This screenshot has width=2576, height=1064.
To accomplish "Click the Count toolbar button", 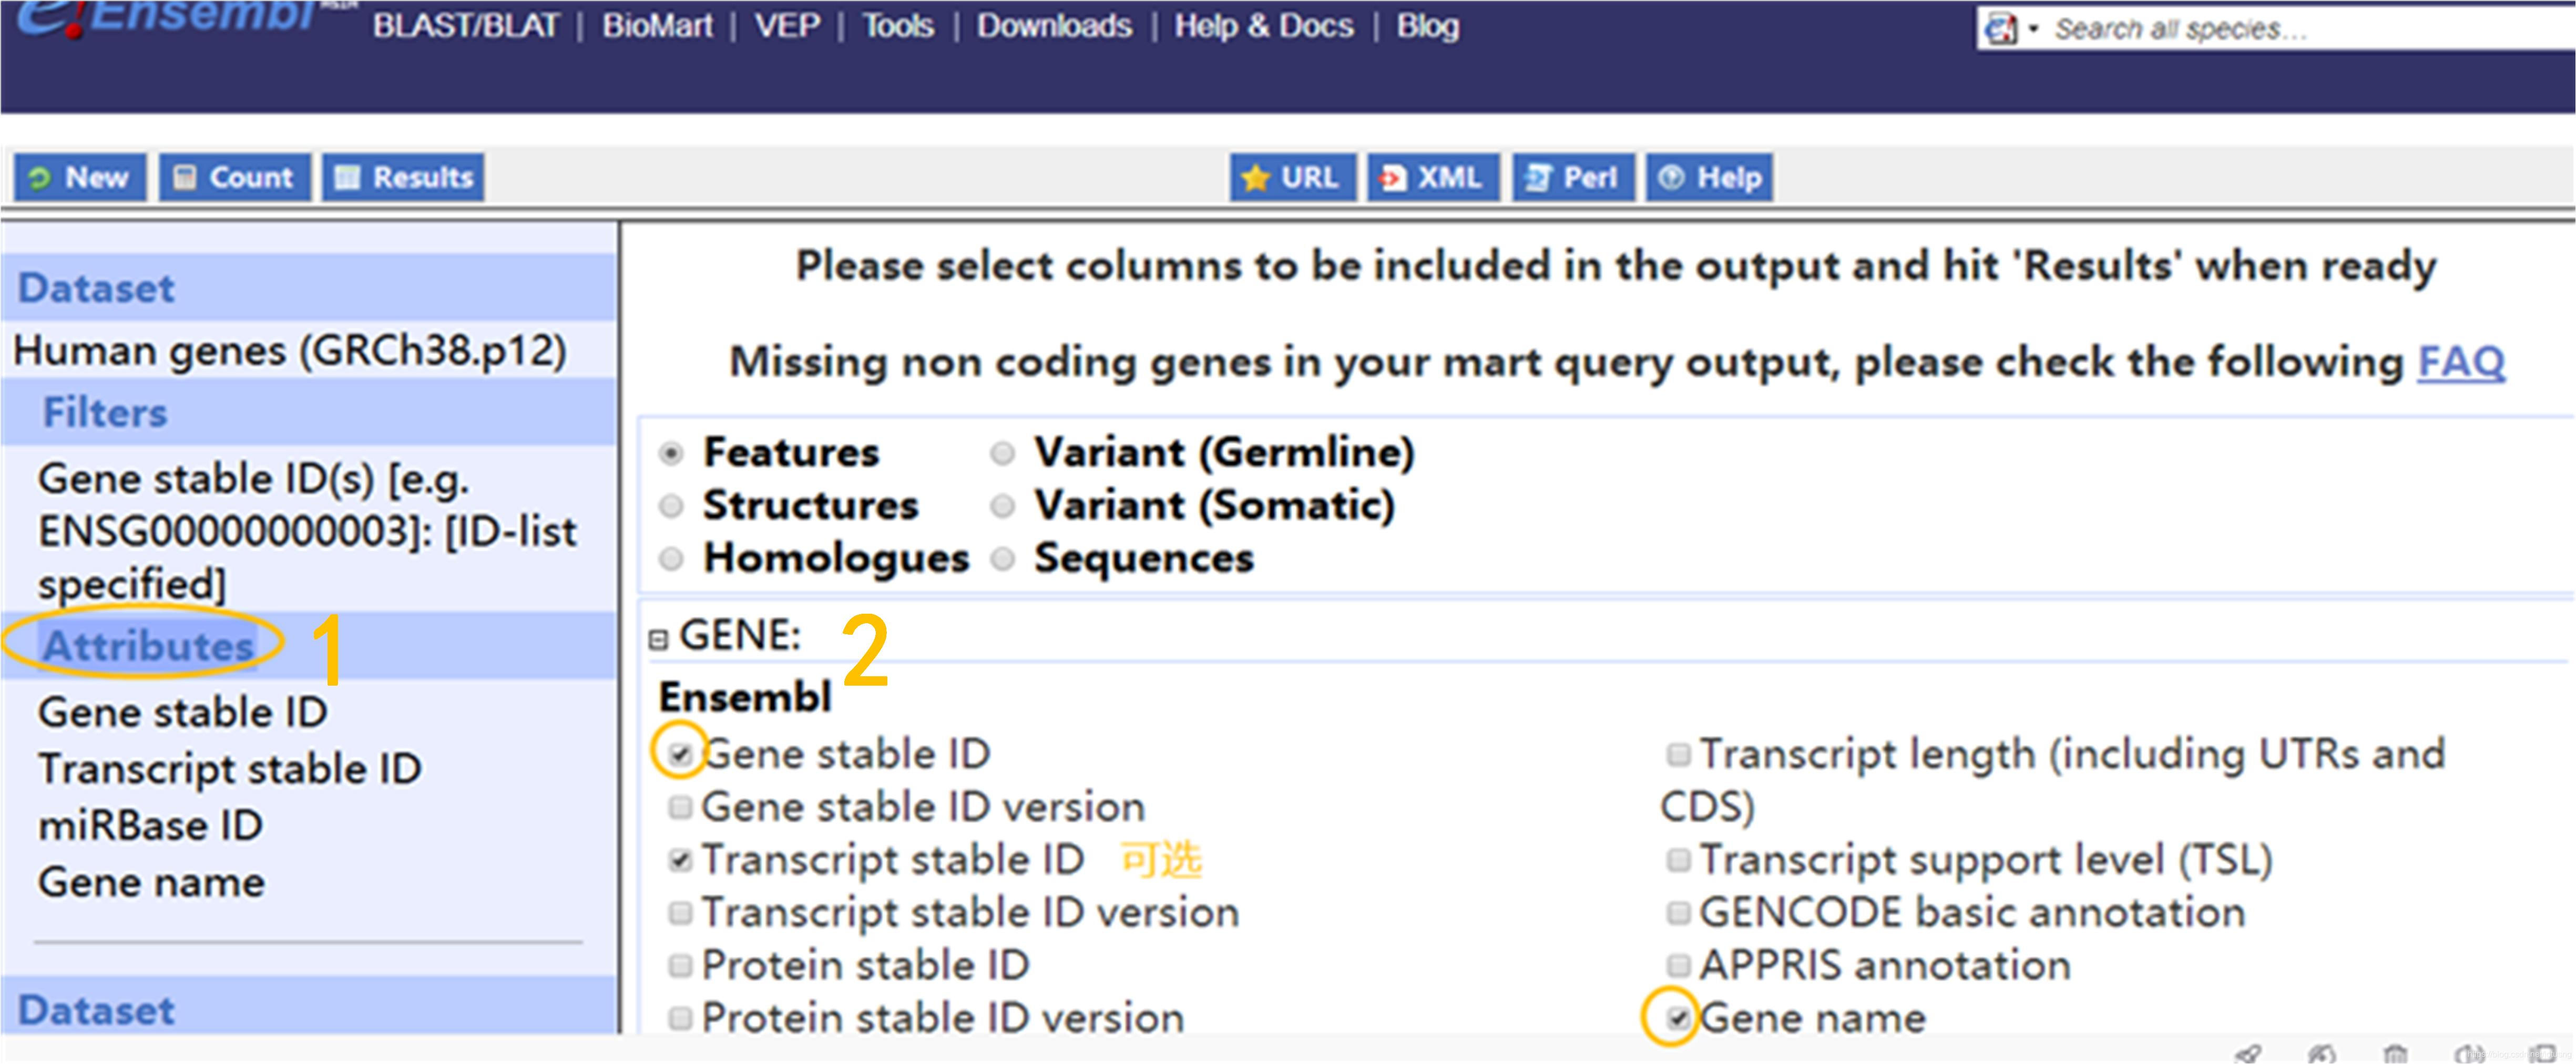I will (x=235, y=178).
